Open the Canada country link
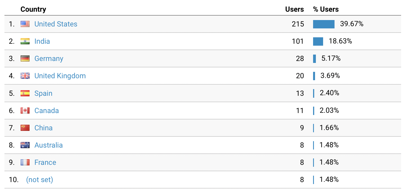 [x=47, y=111]
